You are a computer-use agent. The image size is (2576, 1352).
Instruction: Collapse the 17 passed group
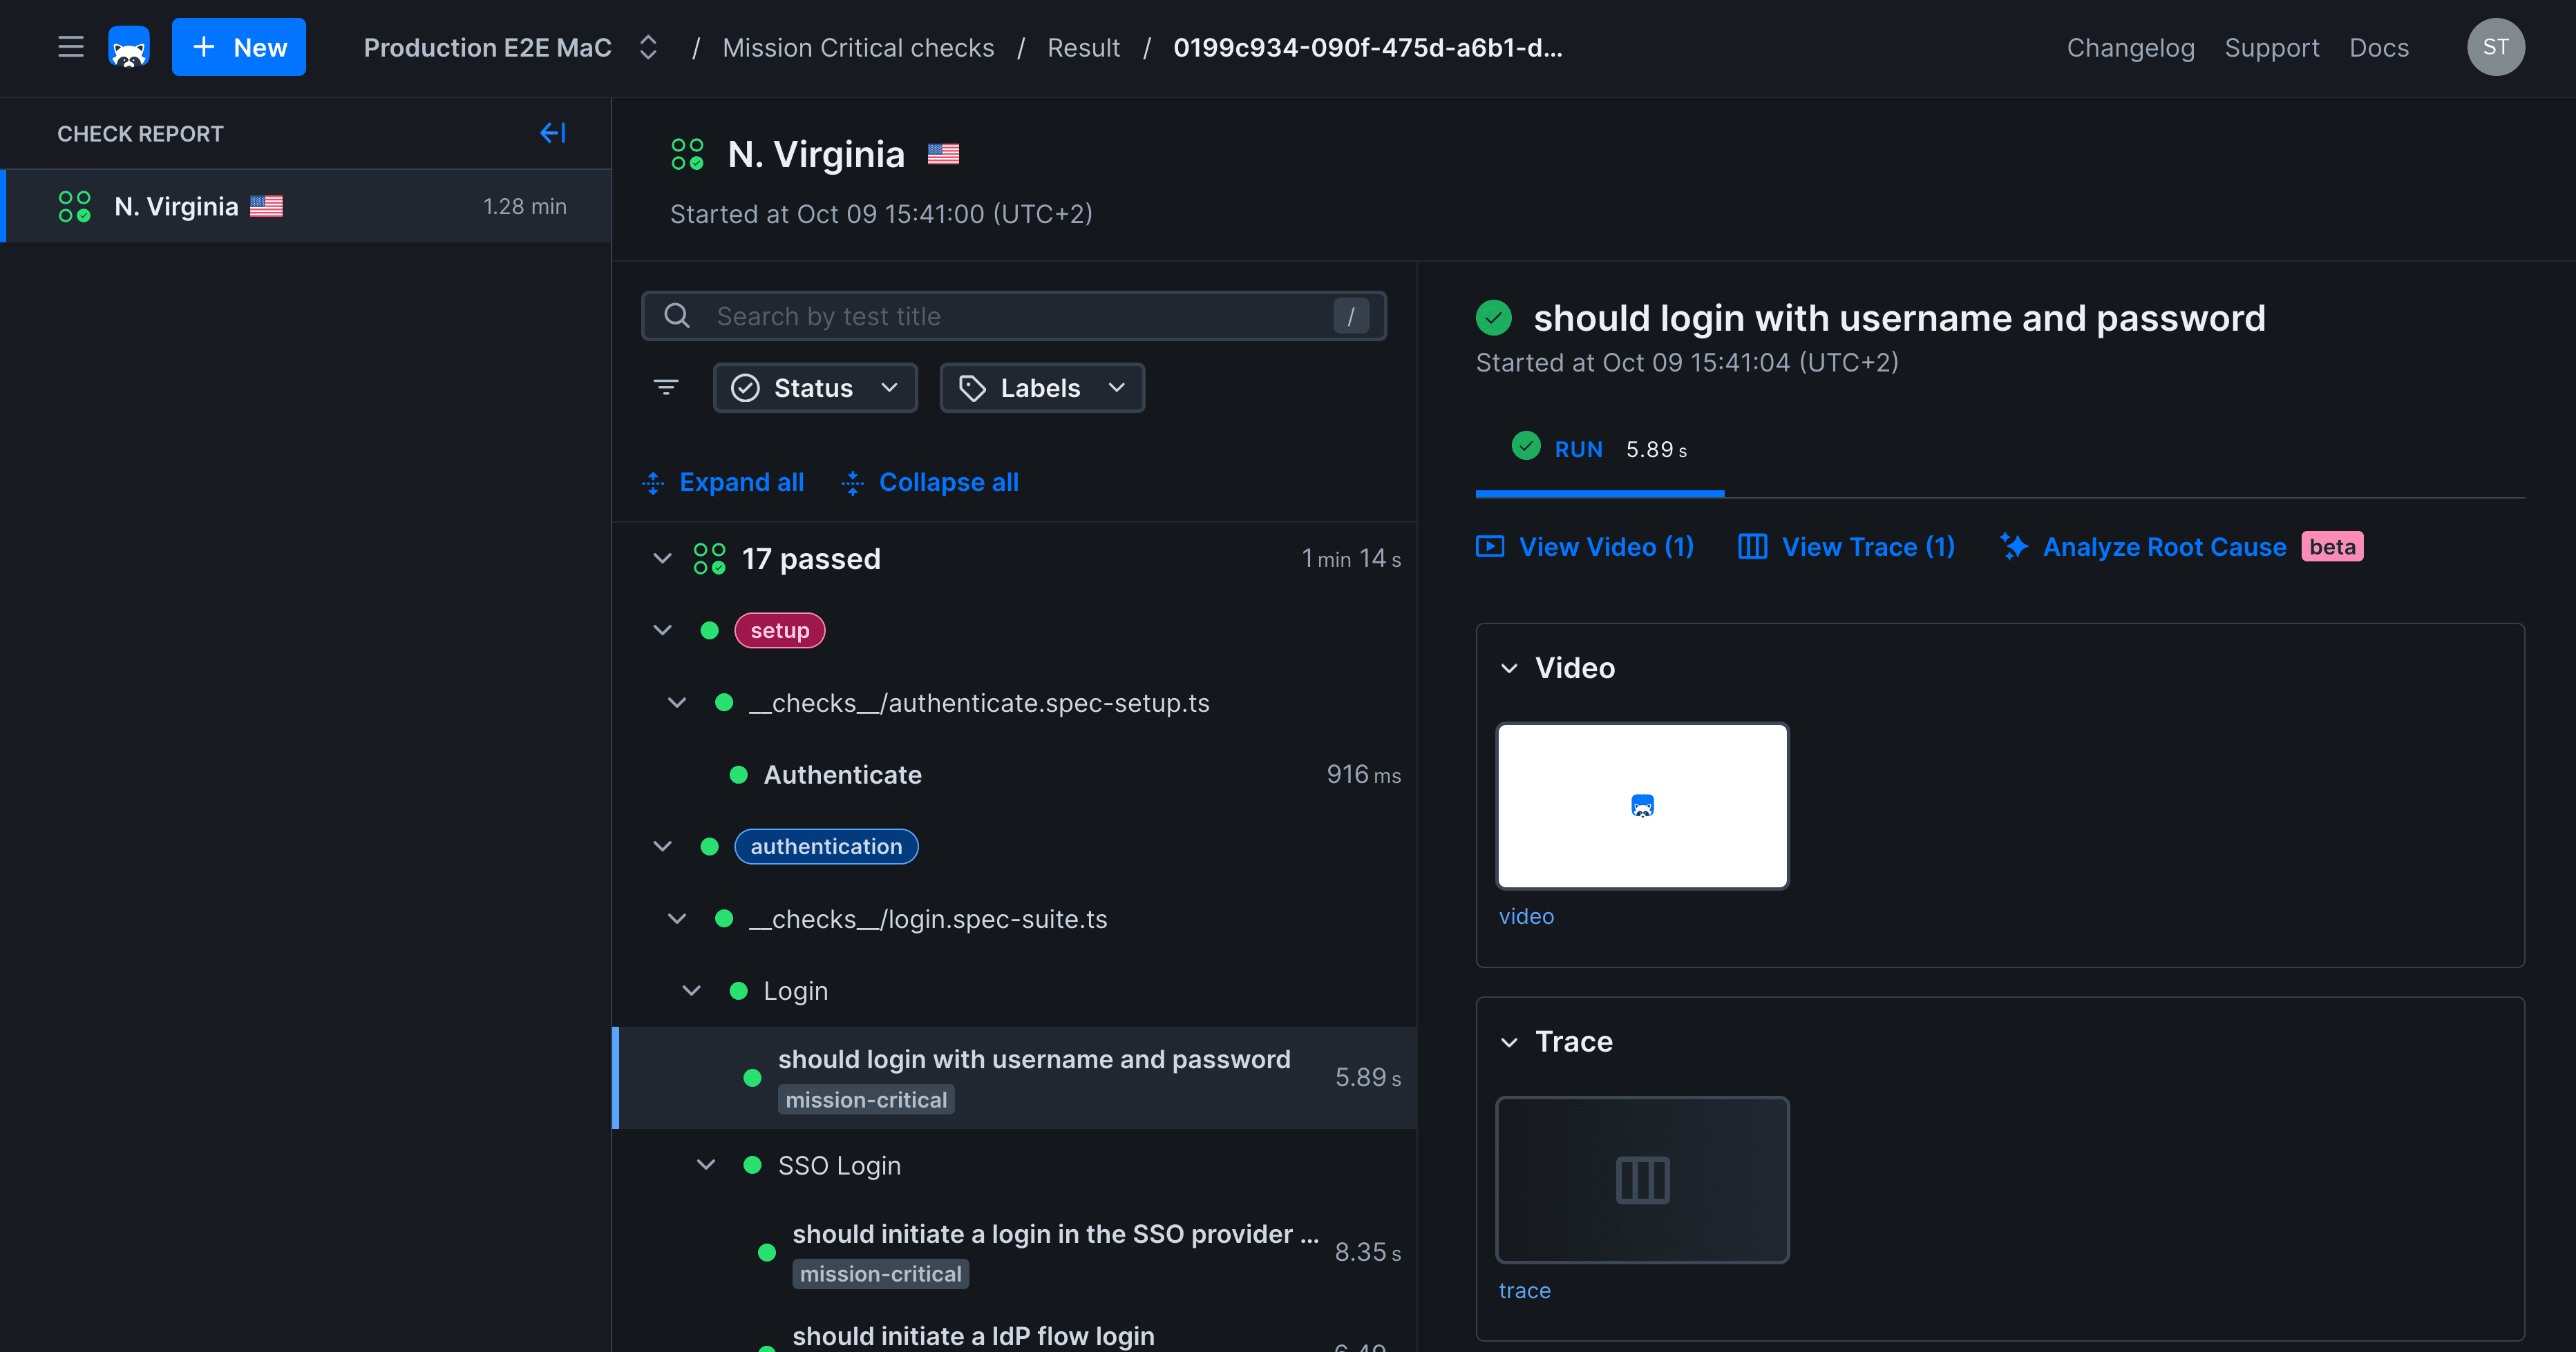(x=662, y=559)
